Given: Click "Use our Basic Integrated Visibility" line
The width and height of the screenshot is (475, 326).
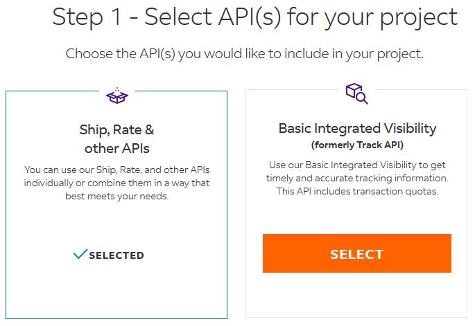Looking at the screenshot, I should 357,165.
